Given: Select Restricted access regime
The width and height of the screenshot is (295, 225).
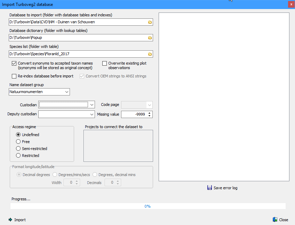Looking at the screenshot, I should tap(18, 156).
